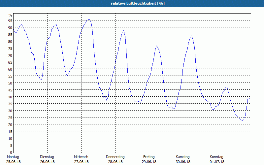Click the lowest curve point on Sonntag
This screenshot has width=264, height=165.
click(x=242, y=120)
